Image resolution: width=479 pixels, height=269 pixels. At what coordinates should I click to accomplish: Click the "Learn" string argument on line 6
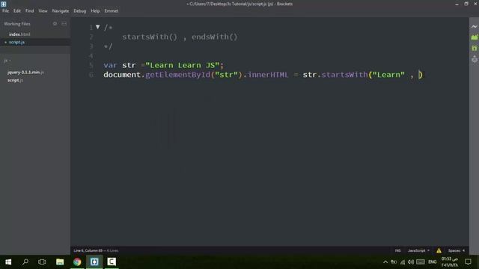pos(388,75)
